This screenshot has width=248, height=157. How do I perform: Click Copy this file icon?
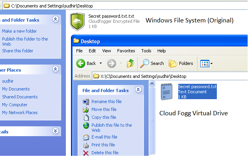tap(86, 117)
